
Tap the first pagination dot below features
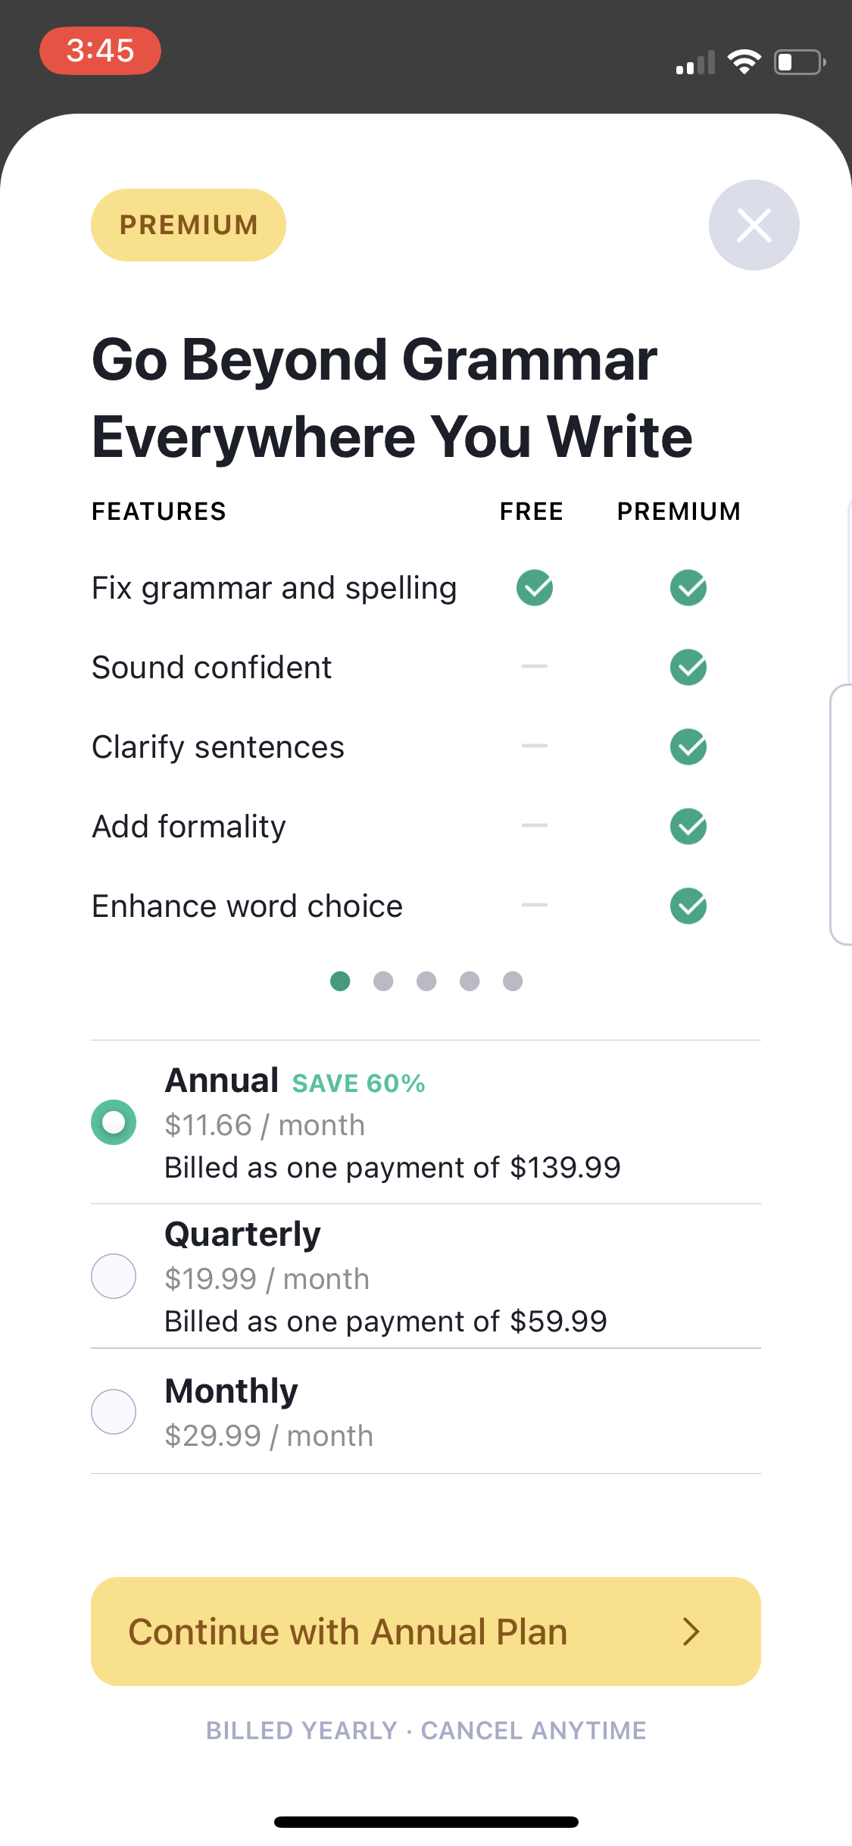340,981
